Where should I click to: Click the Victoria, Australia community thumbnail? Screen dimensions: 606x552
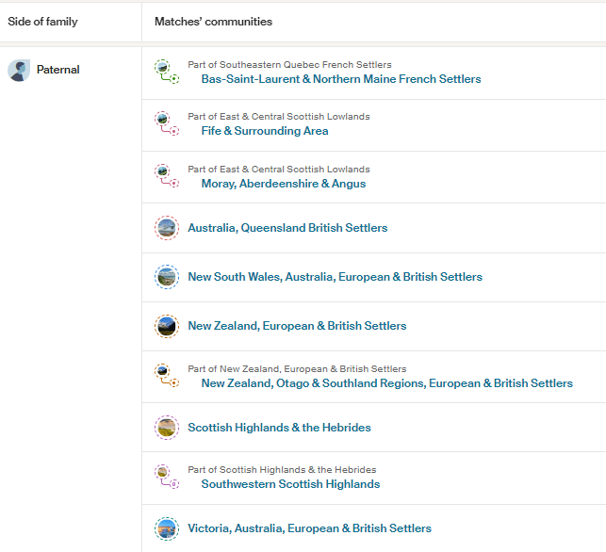tap(167, 528)
